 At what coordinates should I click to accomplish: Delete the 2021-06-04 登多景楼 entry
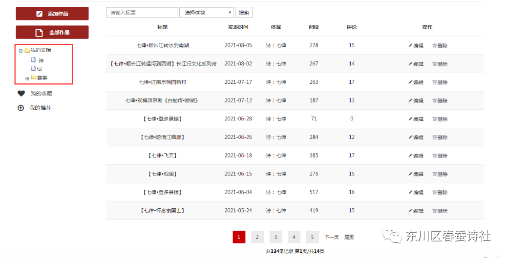pyautogui.click(x=440, y=193)
